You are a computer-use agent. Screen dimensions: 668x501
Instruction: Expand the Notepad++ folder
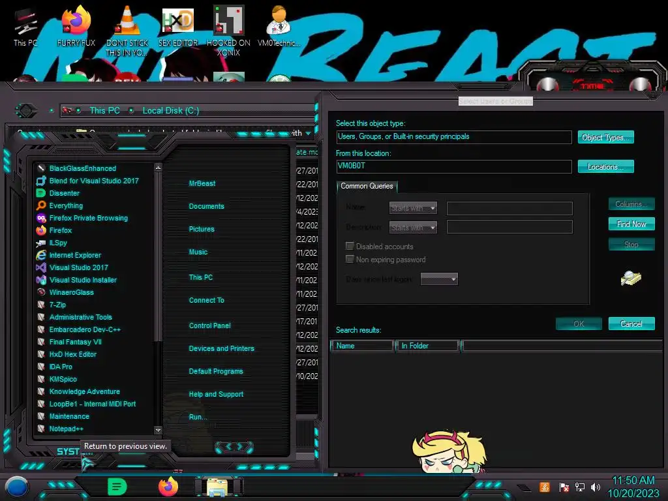[x=66, y=429]
